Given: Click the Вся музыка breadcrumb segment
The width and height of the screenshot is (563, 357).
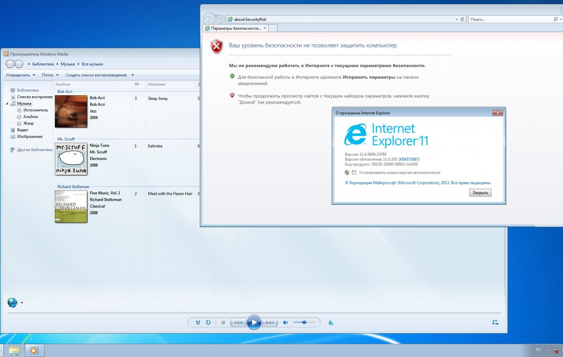Looking at the screenshot, I should click(x=92, y=64).
